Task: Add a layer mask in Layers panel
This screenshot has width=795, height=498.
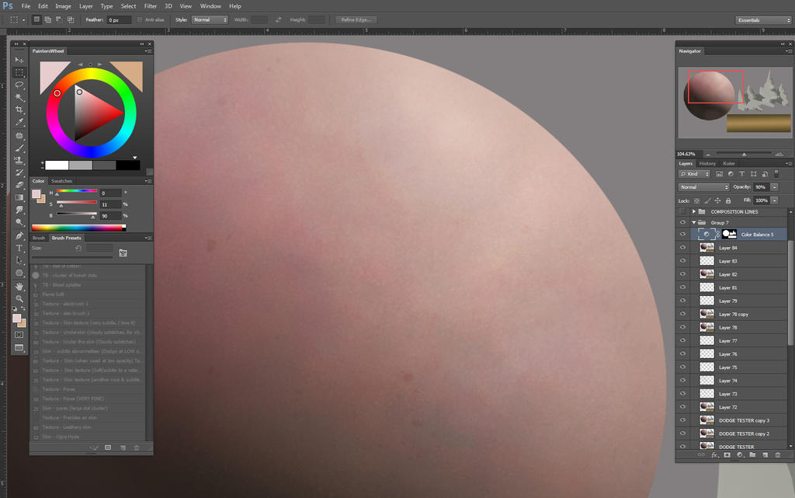Action: click(727, 455)
